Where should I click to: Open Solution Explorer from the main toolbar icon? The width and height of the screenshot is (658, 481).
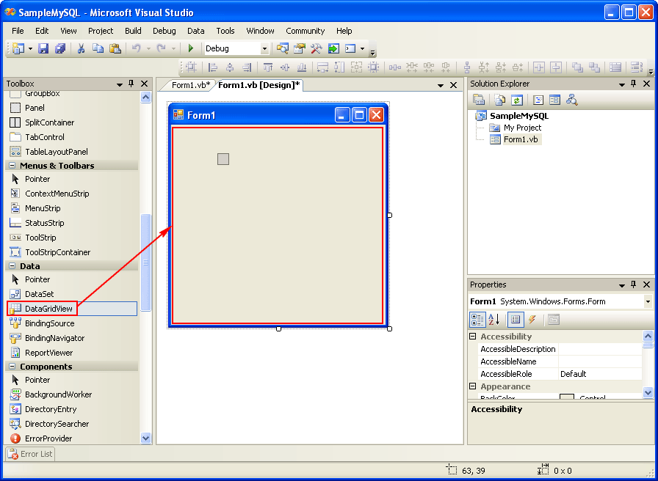click(283, 48)
